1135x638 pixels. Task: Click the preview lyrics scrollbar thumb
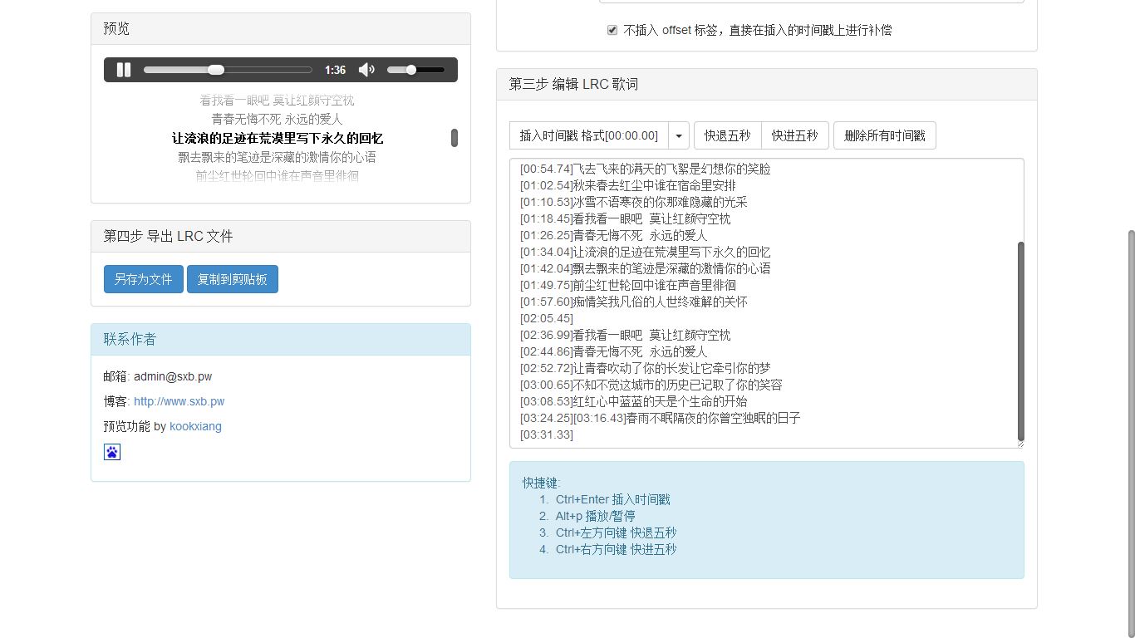[454, 138]
